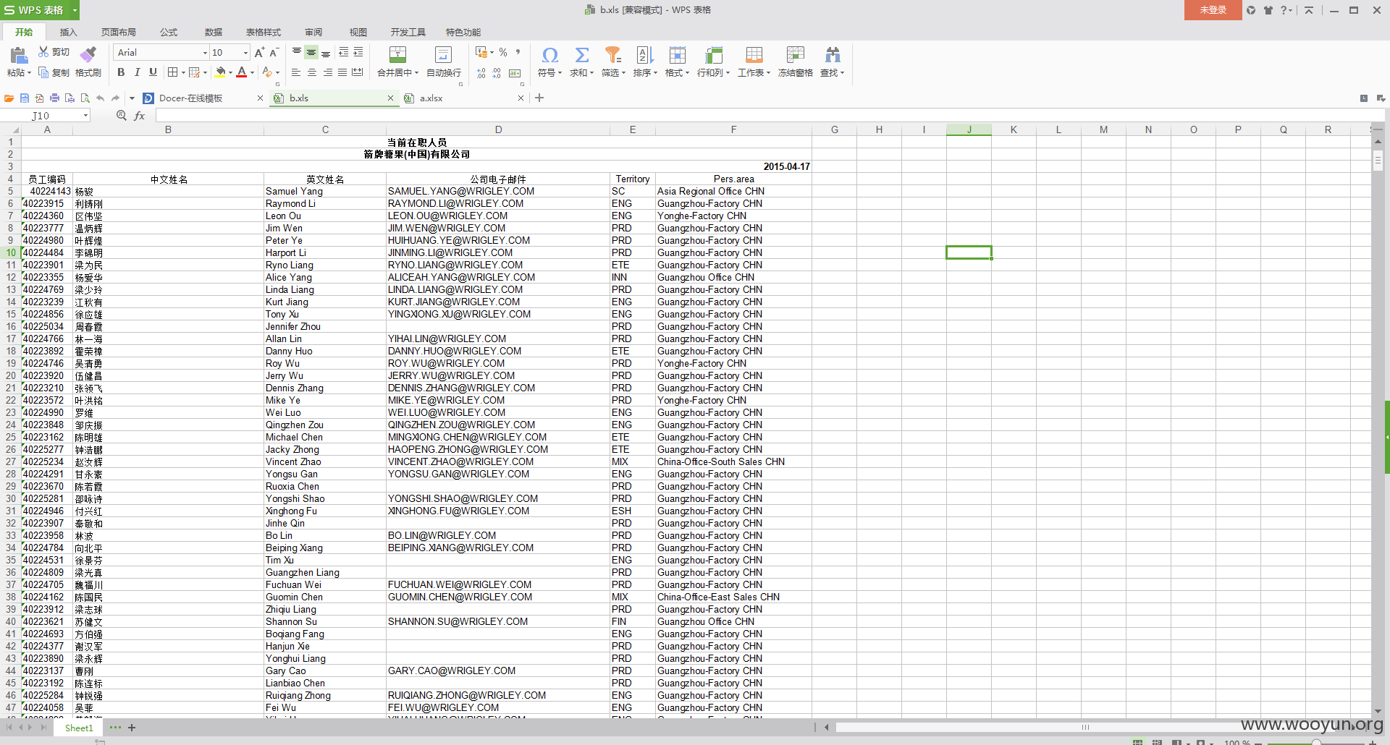This screenshot has height=745, width=1390.
Task: Click the Freeze Panes icon
Action: pos(795,55)
